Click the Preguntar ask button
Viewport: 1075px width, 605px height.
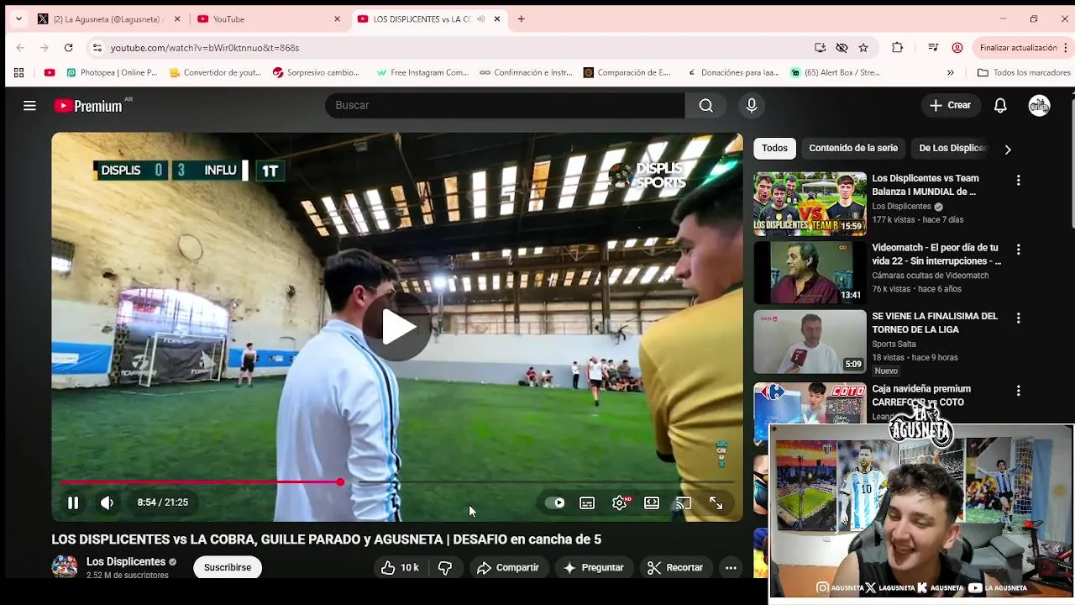(x=594, y=568)
